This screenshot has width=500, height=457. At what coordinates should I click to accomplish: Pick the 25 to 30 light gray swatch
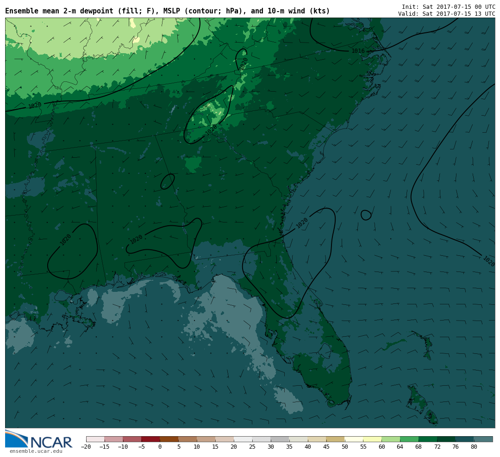[262, 439]
